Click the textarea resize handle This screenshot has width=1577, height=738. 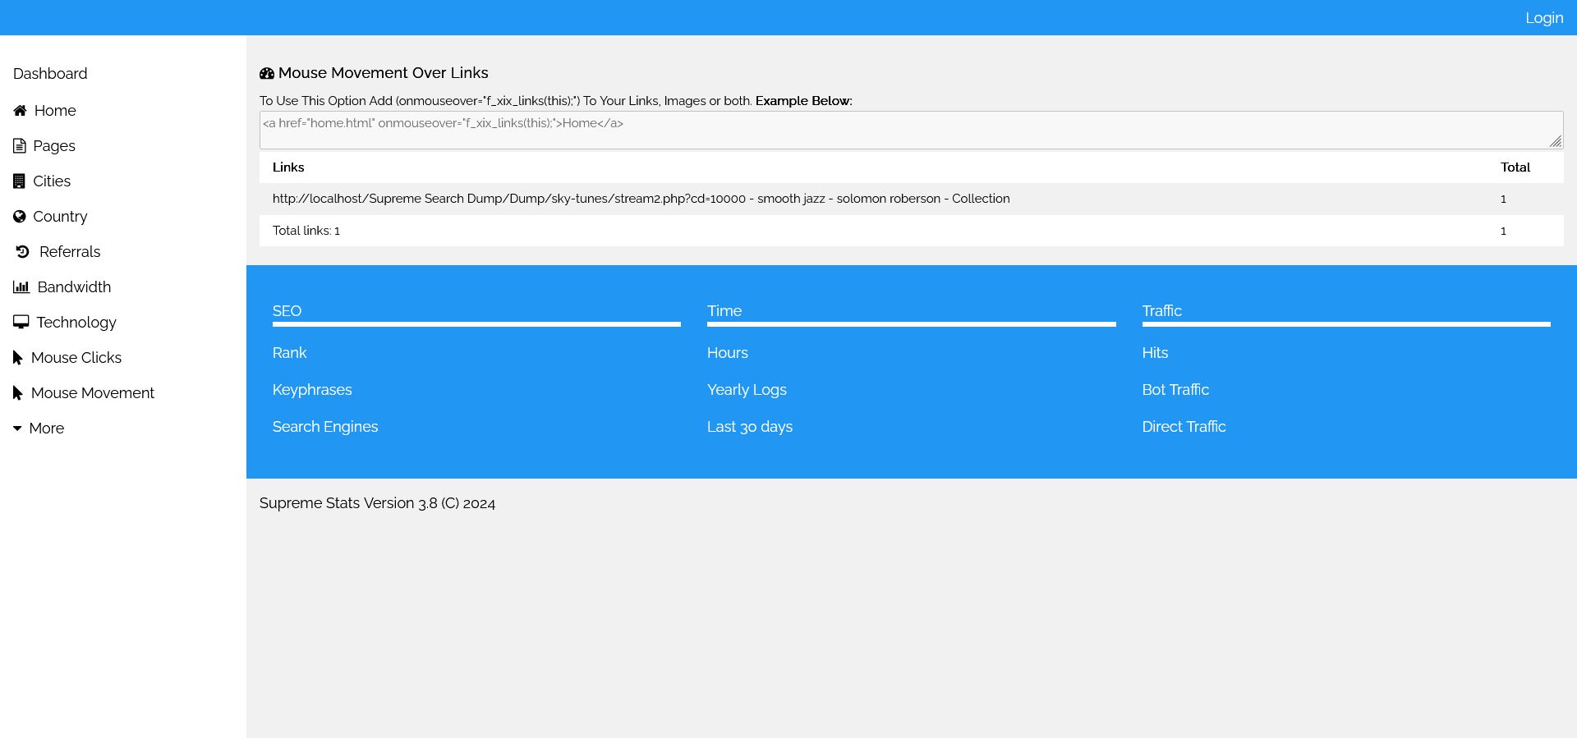click(1556, 142)
